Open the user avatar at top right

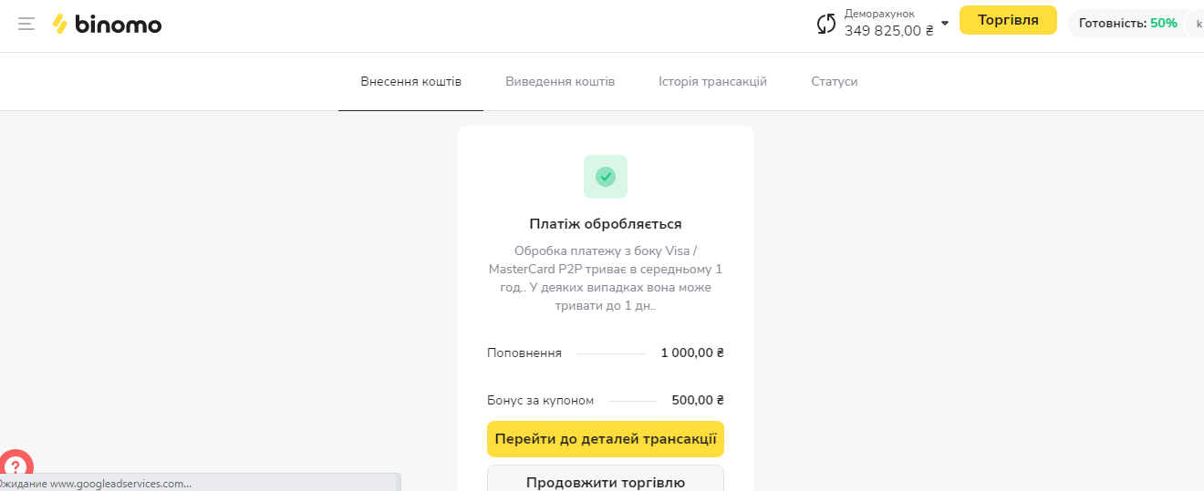(x=1197, y=24)
